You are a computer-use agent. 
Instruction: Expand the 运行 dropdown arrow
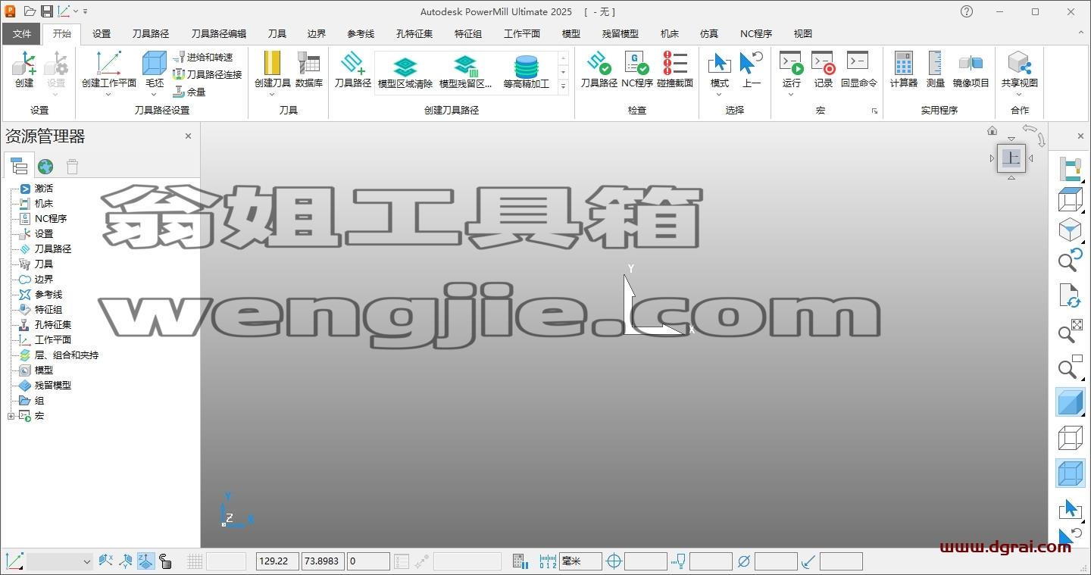point(791,95)
